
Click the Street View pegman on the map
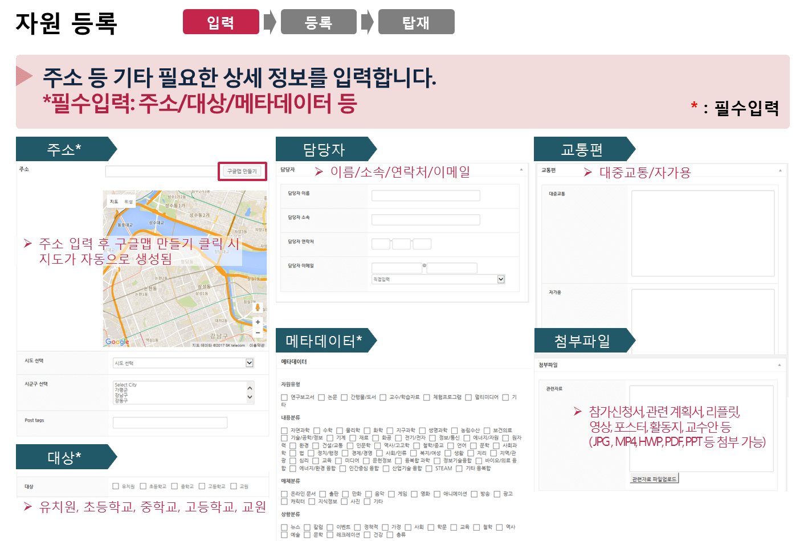pos(258,308)
